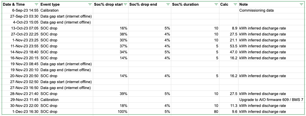Open the Event type column filter
The width and height of the screenshot is (306, 116).
(x=90, y=5)
